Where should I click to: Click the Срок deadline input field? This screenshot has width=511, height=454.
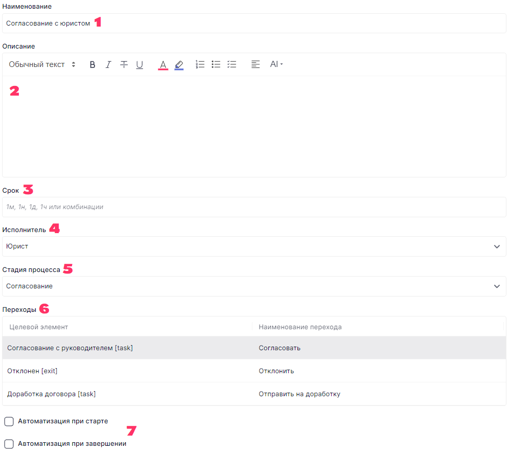coord(254,207)
